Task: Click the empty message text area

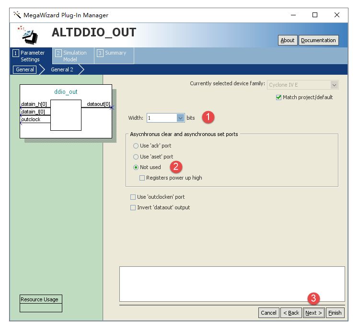Action: pyautogui.click(x=232, y=284)
